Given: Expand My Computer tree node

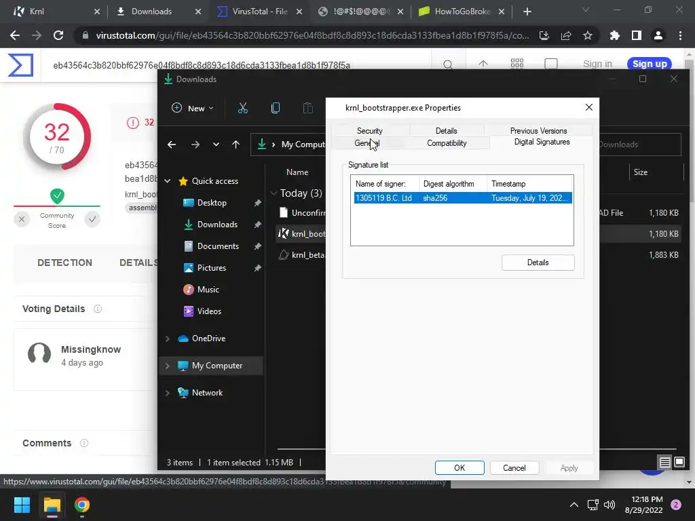Looking at the screenshot, I should pyautogui.click(x=168, y=366).
